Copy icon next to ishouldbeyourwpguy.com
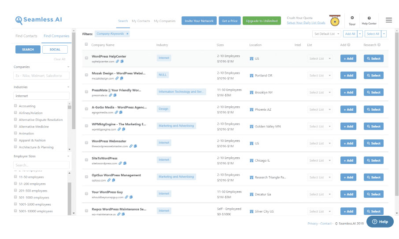 click(131, 197)
